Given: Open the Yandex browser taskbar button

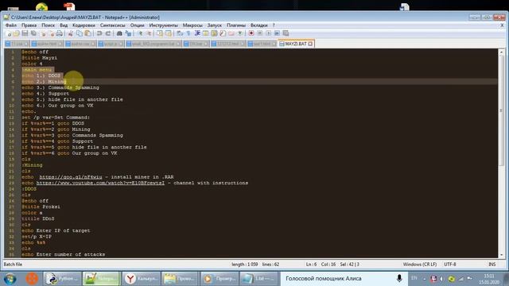Looking at the screenshot, I should (141, 279).
